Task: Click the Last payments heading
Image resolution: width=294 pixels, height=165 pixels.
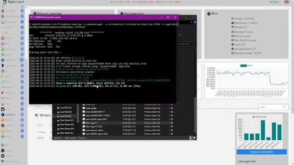Action: click(247, 161)
